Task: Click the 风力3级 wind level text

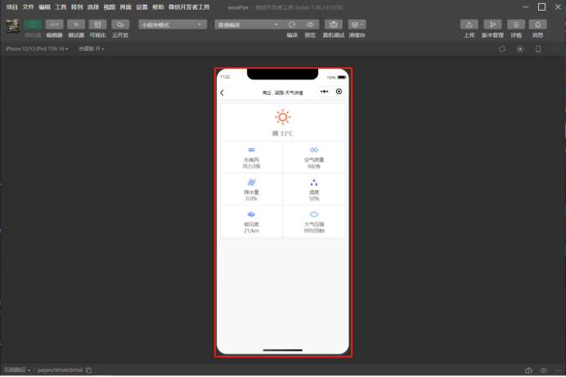Action: (252, 166)
